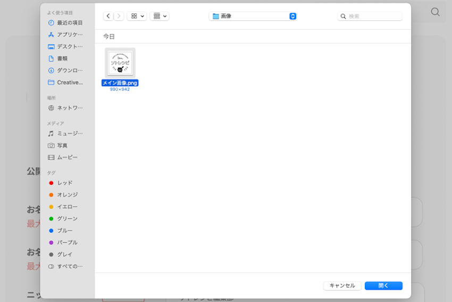
Task: Open the 最近の項目 sidebar item
Action: [x=65, y=22]
